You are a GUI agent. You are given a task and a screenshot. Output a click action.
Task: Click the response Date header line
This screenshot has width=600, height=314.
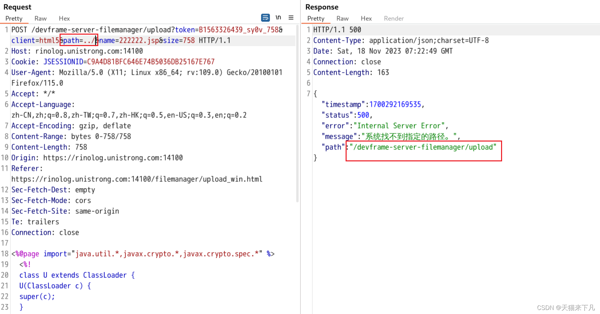tap(383, 51)
